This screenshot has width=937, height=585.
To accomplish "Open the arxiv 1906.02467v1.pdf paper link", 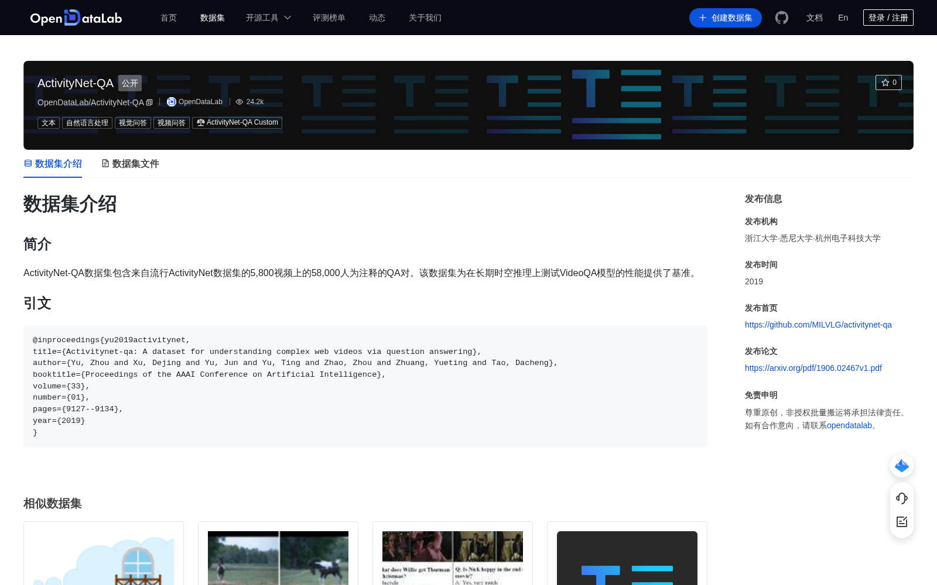I will coord(813,368).
